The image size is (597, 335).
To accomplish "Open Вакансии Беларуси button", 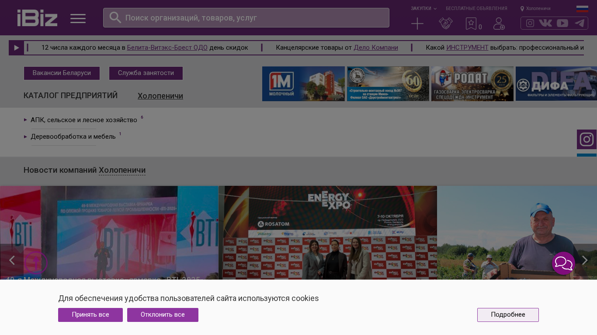I will click(62, 73).
